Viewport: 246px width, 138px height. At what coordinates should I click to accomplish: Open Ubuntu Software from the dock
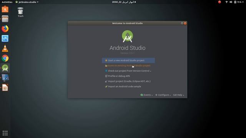(5, 9)
